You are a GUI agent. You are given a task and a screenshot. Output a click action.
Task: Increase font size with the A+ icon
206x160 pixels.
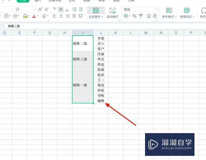pos(40,10)
